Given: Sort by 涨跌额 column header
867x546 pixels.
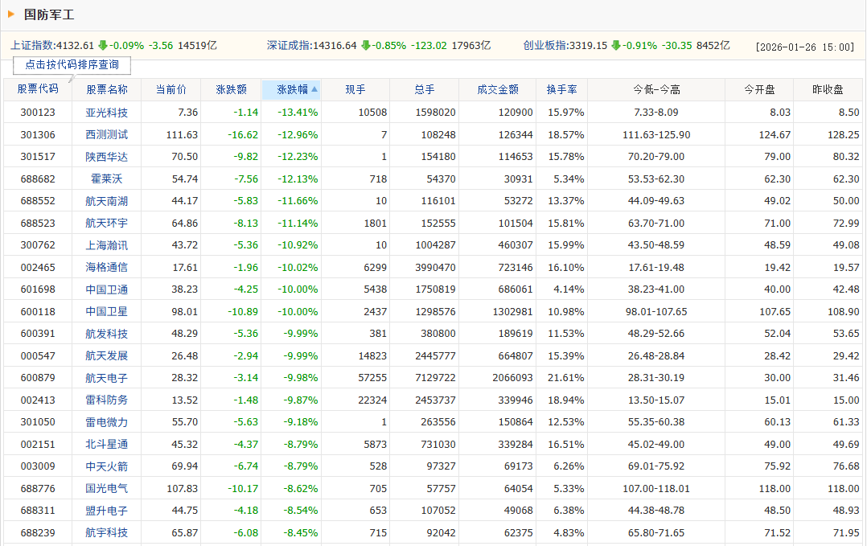Looking at the screenshot, I should 231,89.
